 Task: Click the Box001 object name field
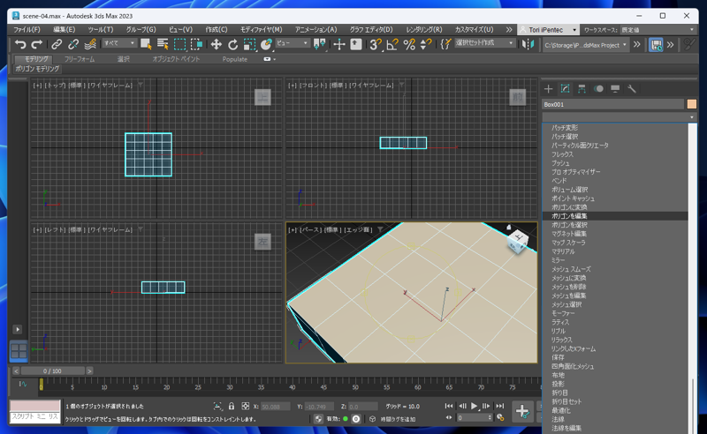coord(612,104)
